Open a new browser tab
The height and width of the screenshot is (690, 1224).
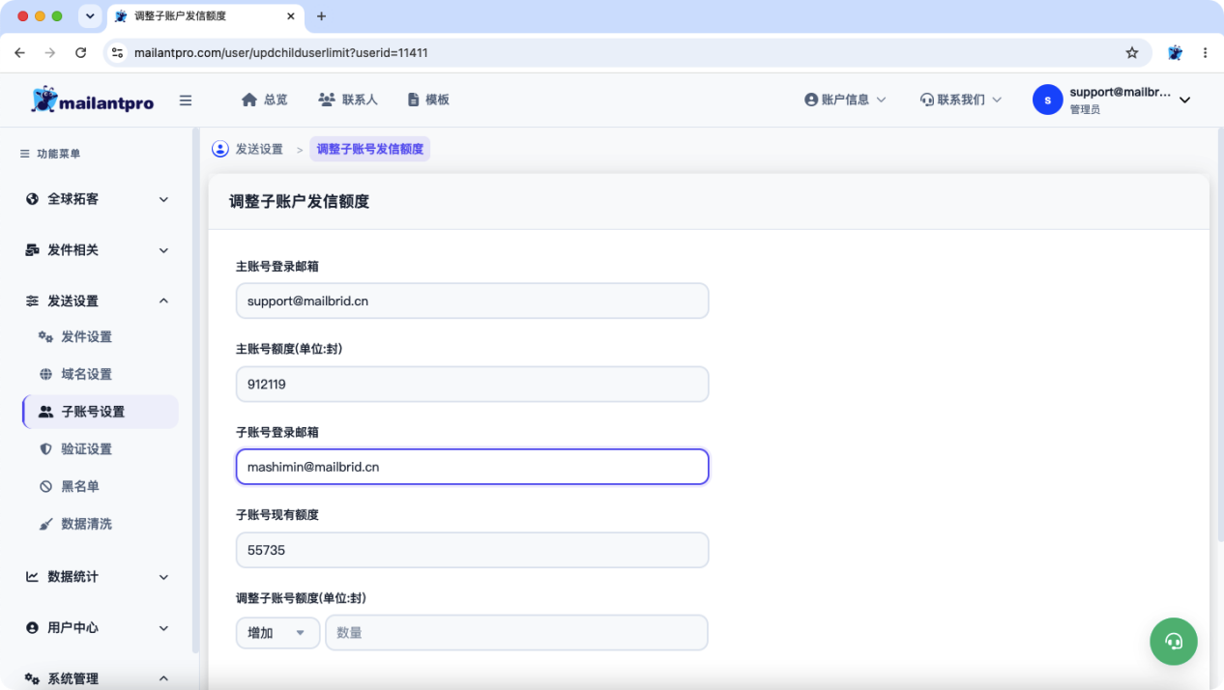tap(322, 16)
